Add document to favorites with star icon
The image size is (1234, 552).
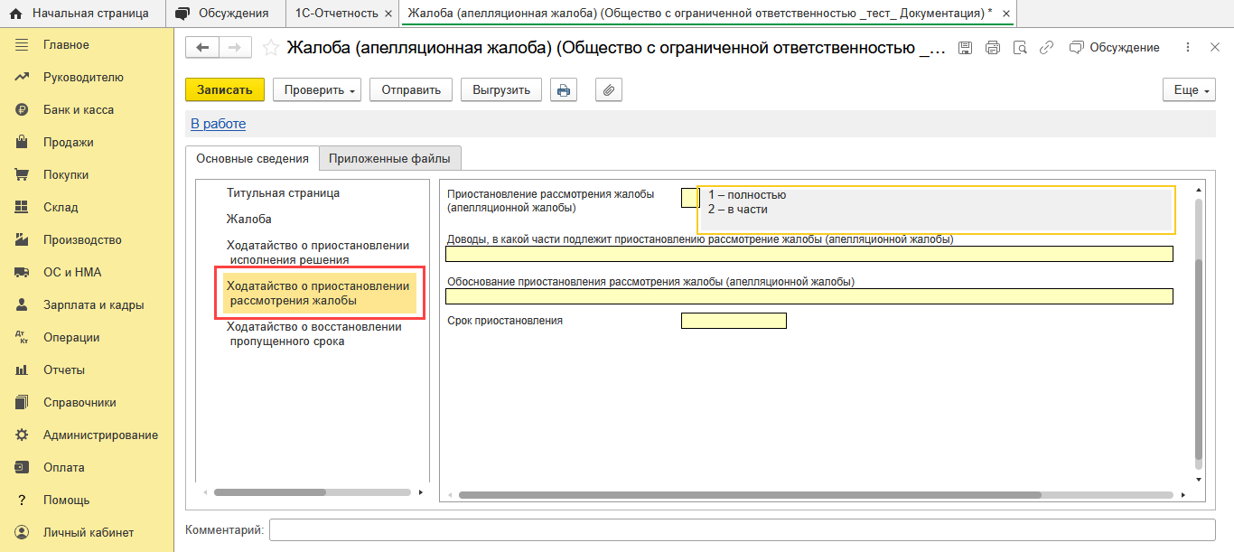pos(270,48)
